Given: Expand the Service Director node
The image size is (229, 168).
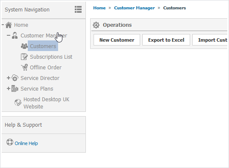Looking at the screenshot, I should pos(9,78).
